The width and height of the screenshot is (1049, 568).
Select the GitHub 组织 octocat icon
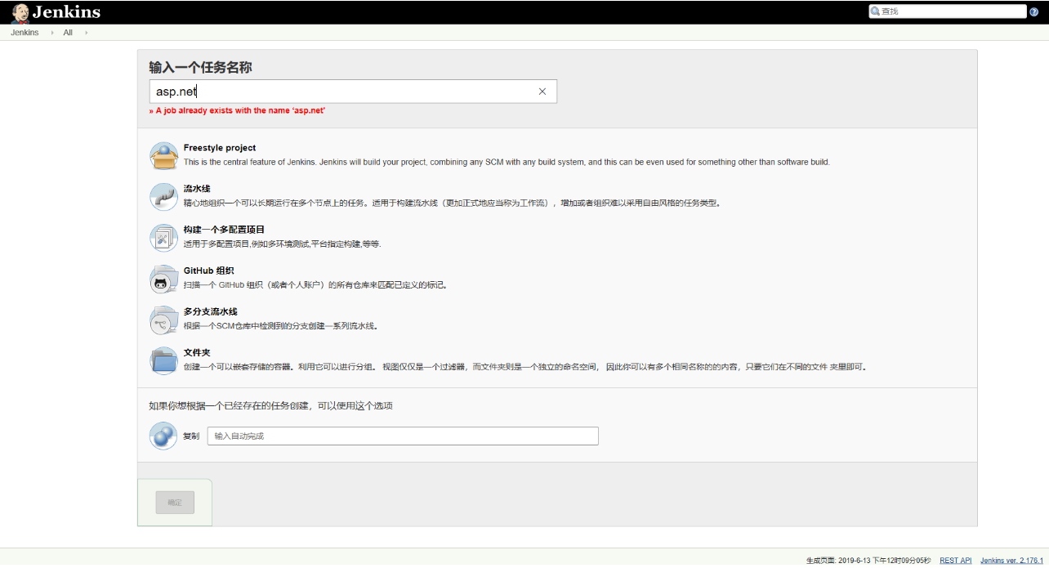(163, 278)
